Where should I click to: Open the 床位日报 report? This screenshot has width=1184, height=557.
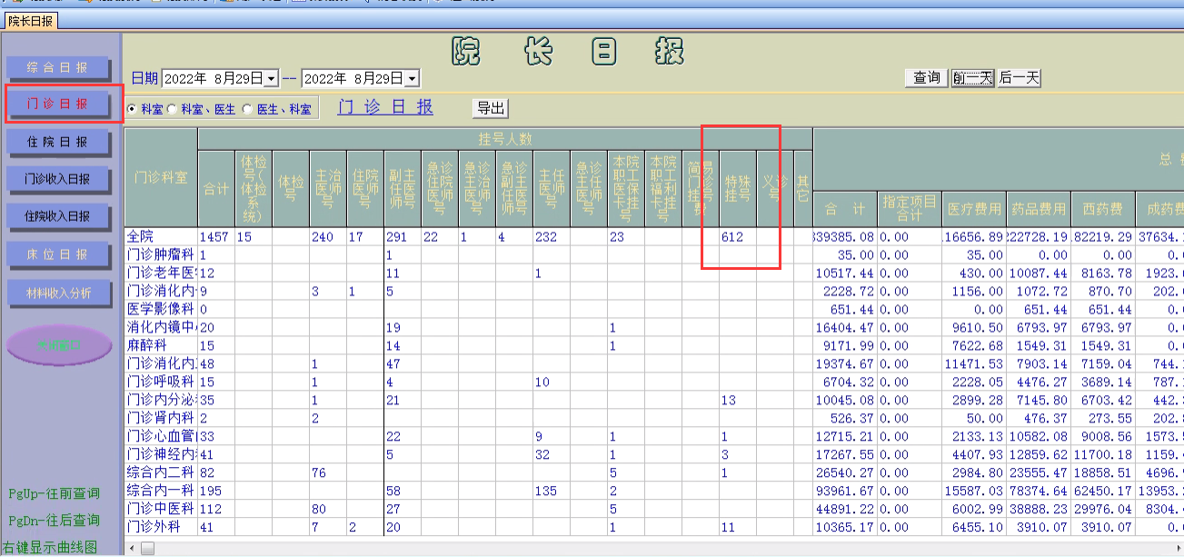point(58,254)
